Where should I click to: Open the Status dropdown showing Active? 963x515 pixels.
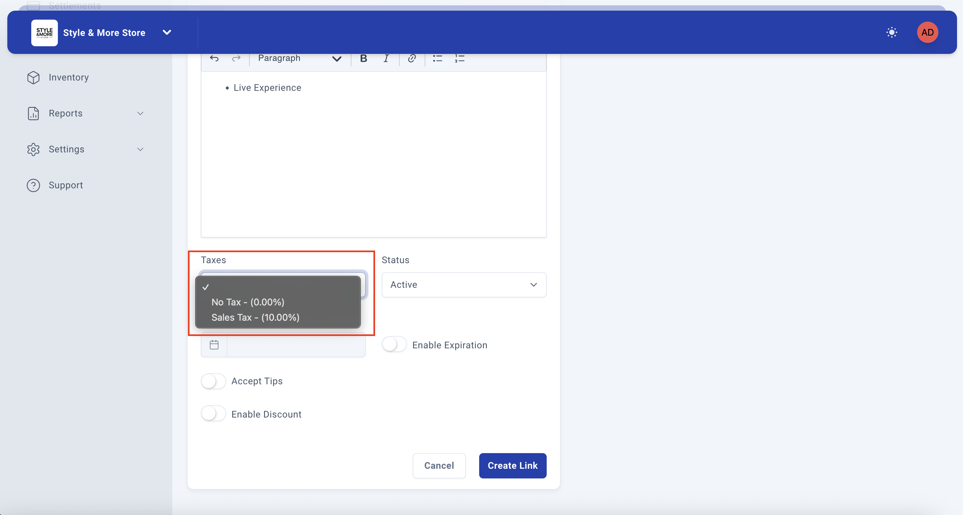pyautogui.click(x=464, y=285)
